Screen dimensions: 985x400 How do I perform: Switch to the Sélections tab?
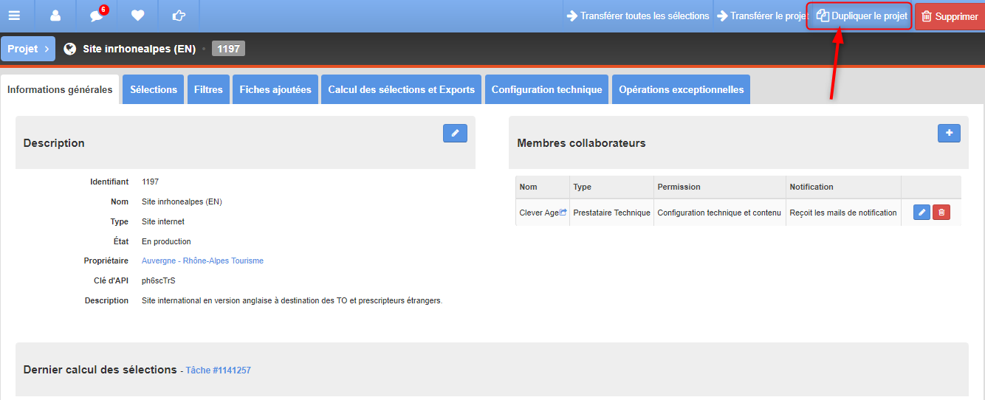(154, 89)
